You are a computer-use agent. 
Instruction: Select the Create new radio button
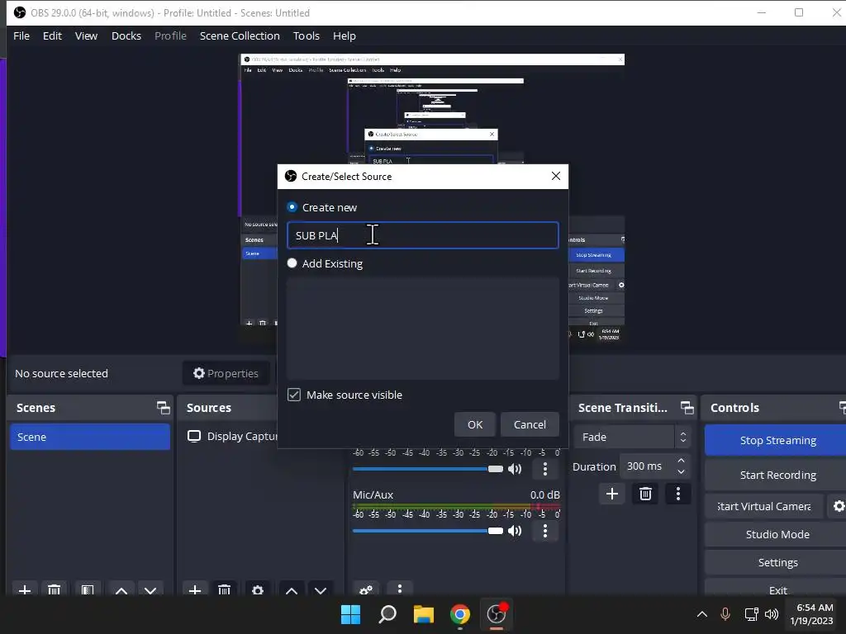(x=292, y=207)
